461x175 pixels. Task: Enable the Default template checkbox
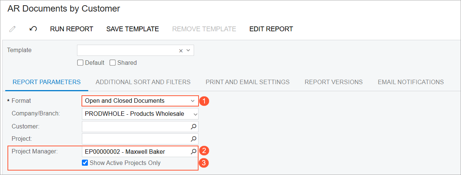80,63
